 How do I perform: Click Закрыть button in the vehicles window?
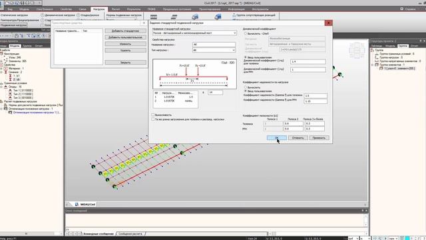(x=125, y=62)
